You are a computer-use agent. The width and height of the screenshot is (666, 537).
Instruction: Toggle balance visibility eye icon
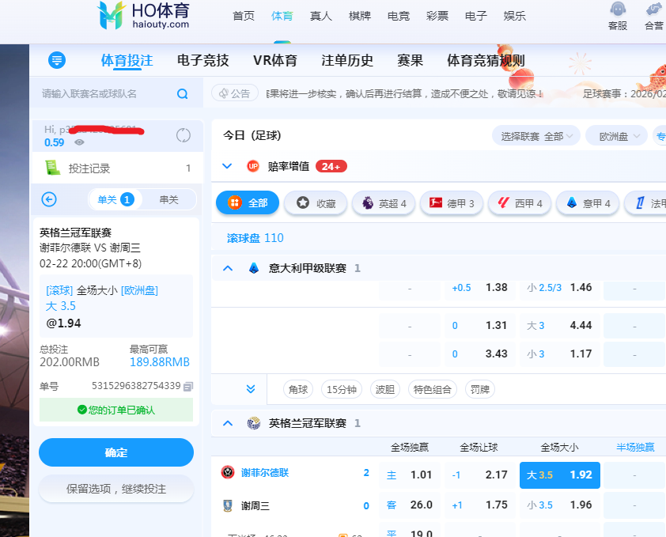tap(79, 143)
